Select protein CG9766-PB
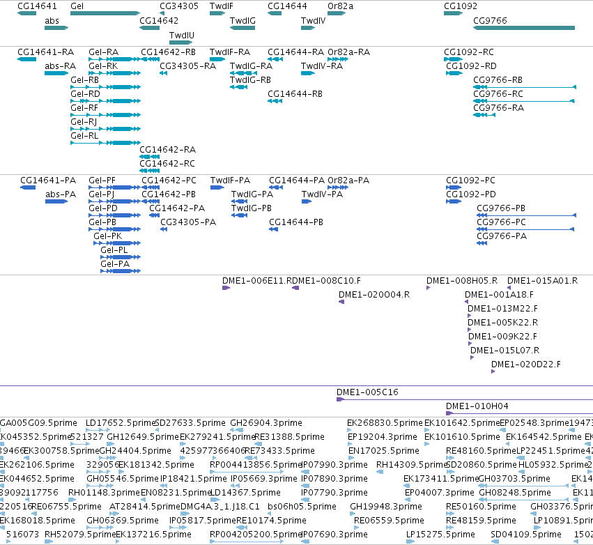Image resolution: width=593 pixels, height=545 pixels. pos(501,208)
